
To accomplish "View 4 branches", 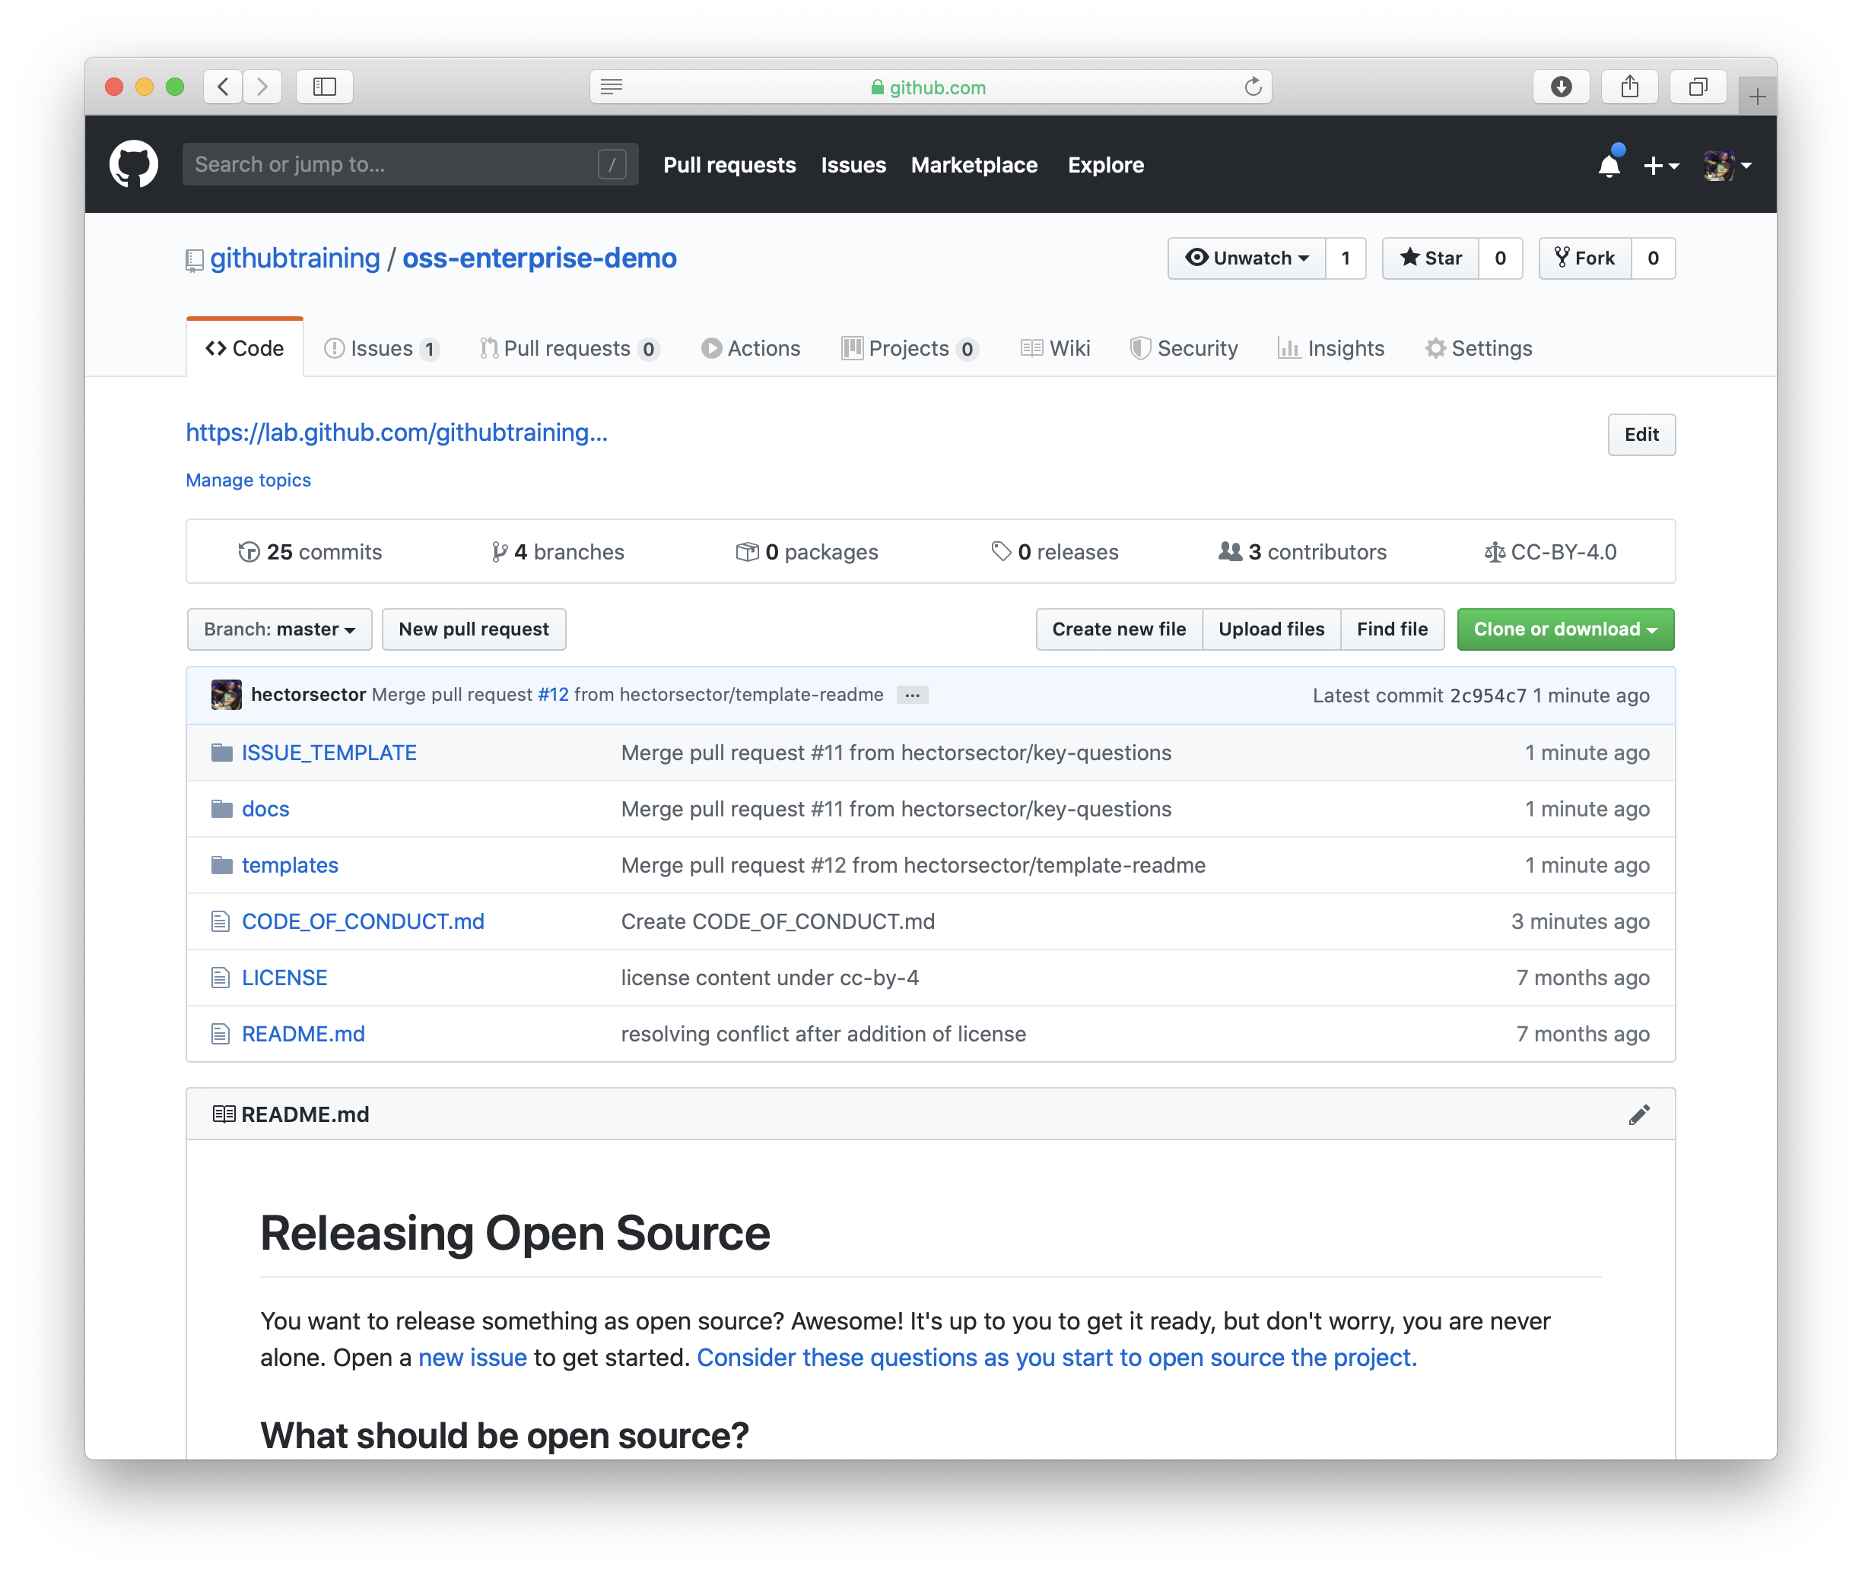I will tap(558, 552).
